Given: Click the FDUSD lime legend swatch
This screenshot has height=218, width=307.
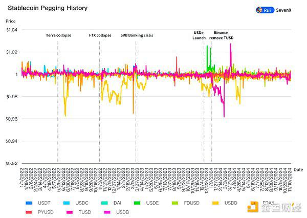Looking at the screenshot, I should coord(175,203).
